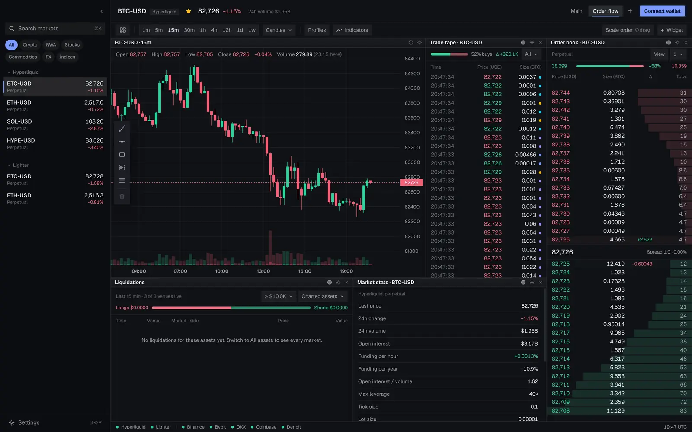Open Trade tape panel settings gear
The width and height of the screenshot is (692, 432).
(x=532, y=43)
